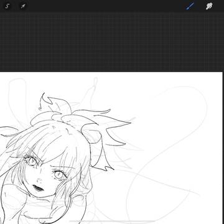Select the Selection (S) tool
The height and width of the screenshot is (224, 224).
[x=7, y=6]
